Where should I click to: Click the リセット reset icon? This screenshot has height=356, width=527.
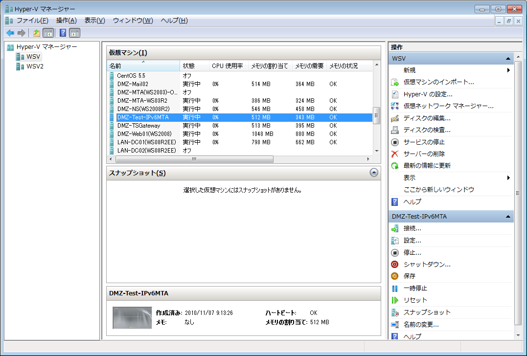click(395, 300)
